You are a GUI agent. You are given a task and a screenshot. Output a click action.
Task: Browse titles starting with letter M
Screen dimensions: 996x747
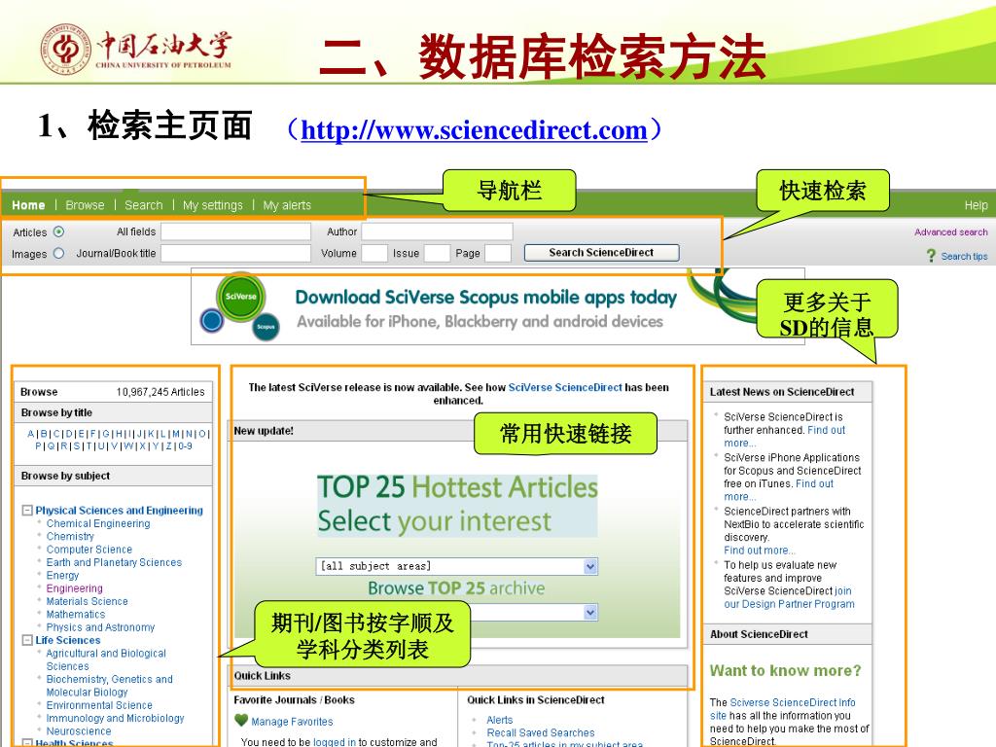click(176, 434)
